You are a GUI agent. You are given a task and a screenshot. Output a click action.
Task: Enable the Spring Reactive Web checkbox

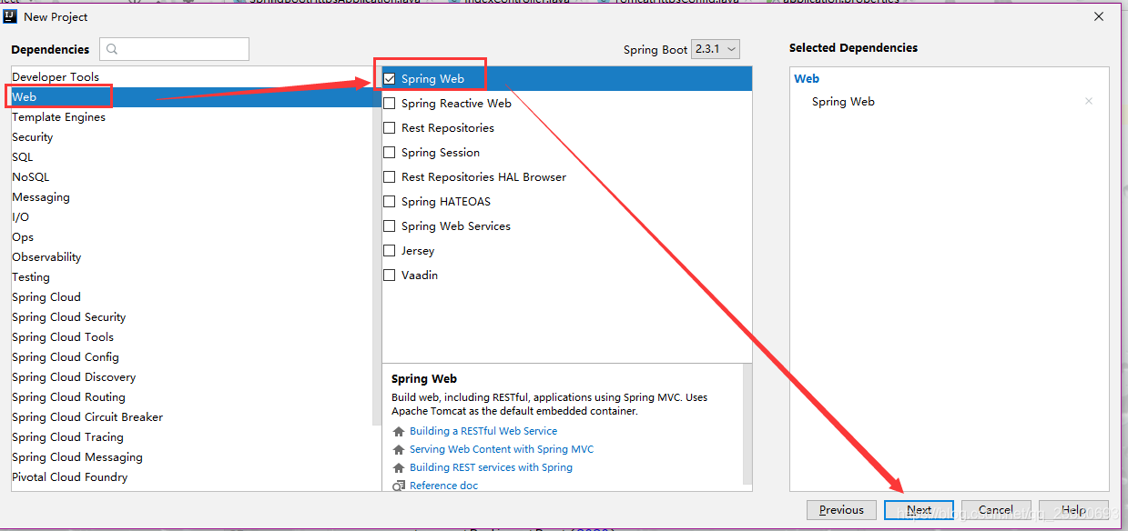click(390, 104)
